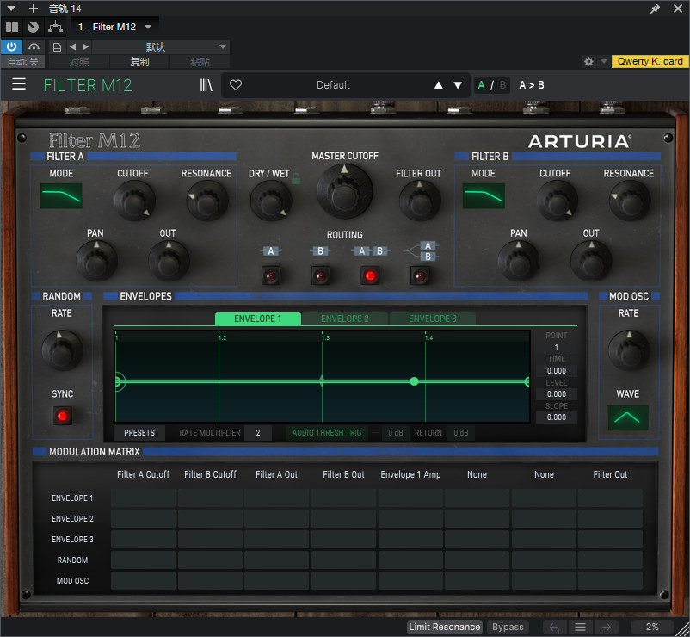Click the envelope Level value field
The image size is (690, 637).
[557, 394]
